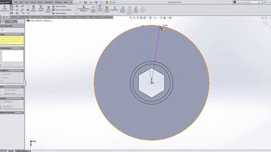This screenshot has height=152, width=271.
Task: Select the Corner Rectangle tool
Action: (x=11, y=10)
